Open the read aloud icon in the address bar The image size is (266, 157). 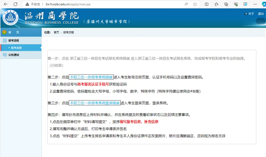pos(186,4)
